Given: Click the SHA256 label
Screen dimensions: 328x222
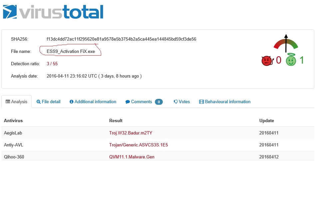Looking at the screenshot, I should [x=19, y=39].
